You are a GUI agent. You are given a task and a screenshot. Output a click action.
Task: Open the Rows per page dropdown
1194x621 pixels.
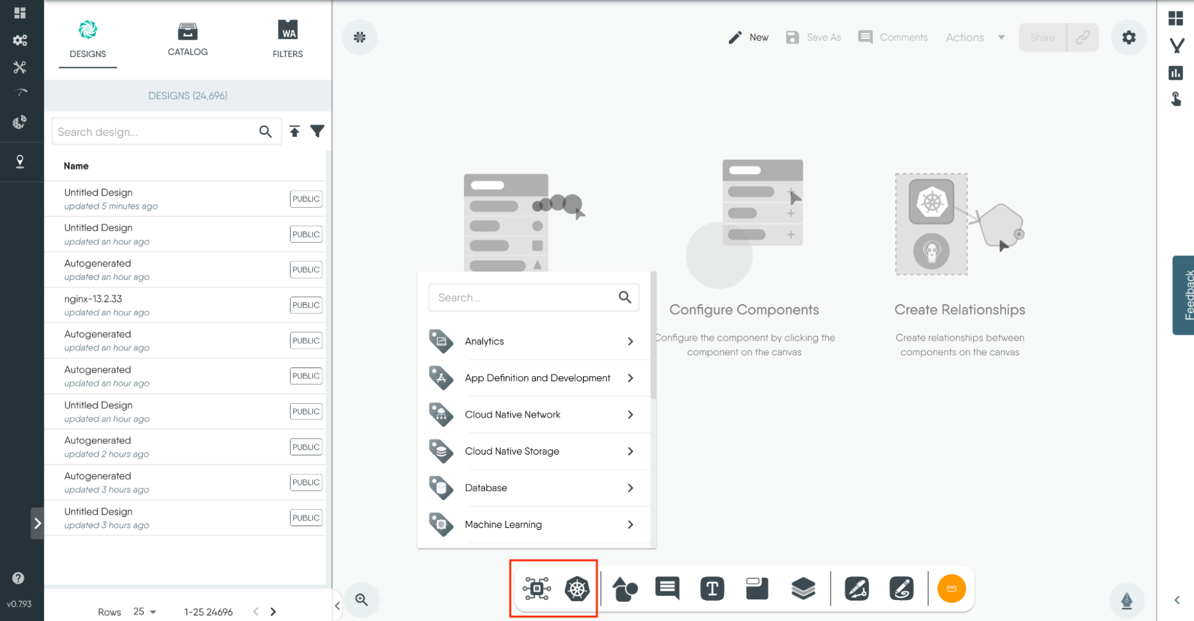(145, 611)
